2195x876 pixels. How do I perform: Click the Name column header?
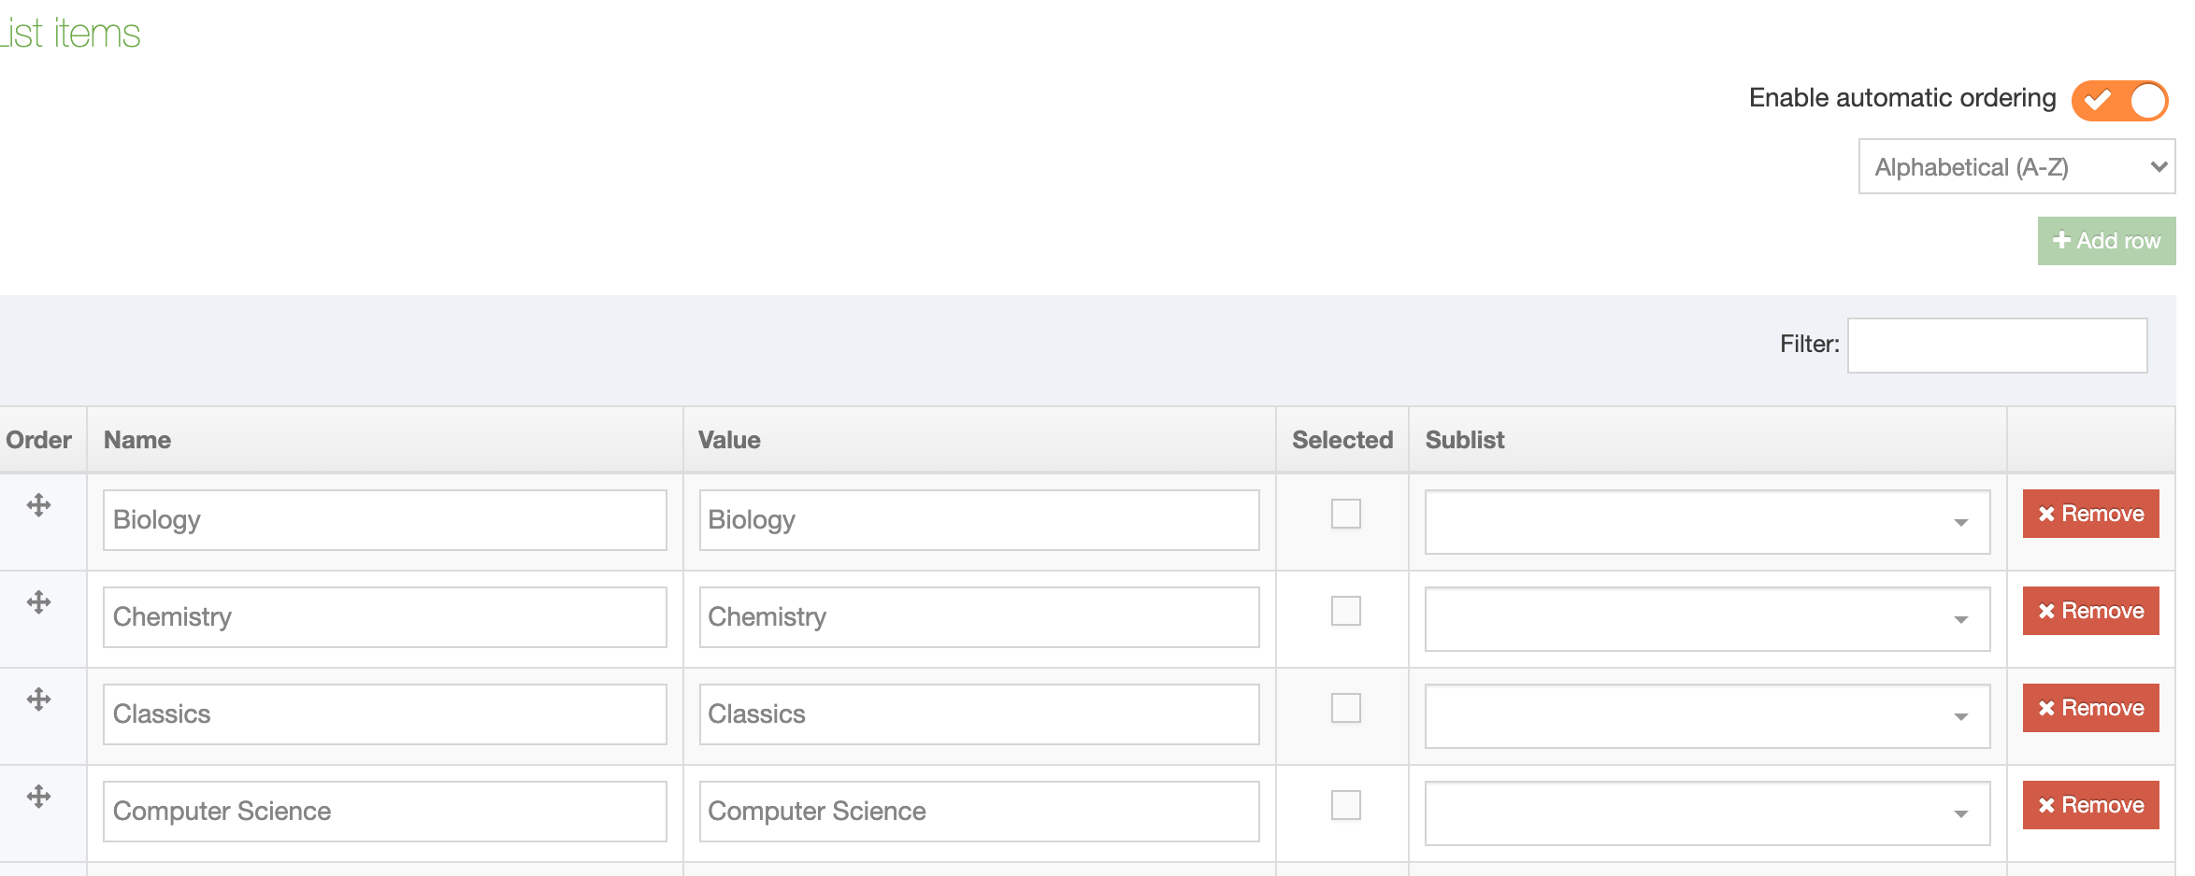(137, 440)
